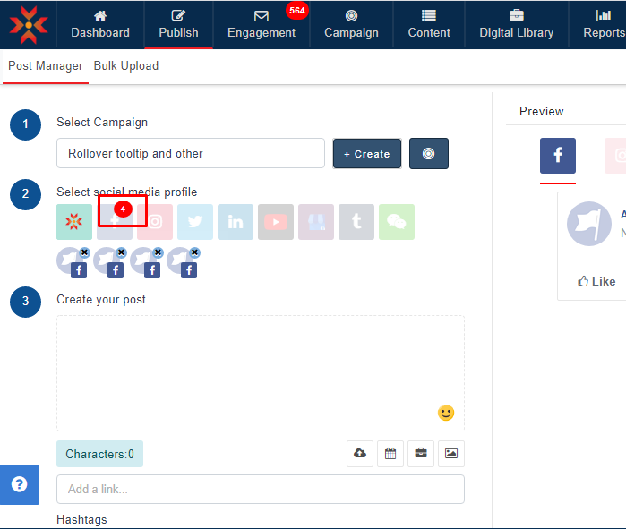Open the emoji picker in post box
Image resolution: width=626 pixels, height=529 pixels.
446,413
